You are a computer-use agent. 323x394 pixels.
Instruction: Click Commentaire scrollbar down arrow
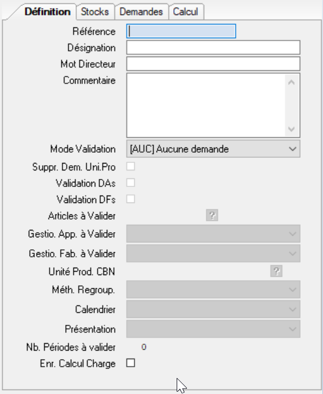[x=292, y=129]
